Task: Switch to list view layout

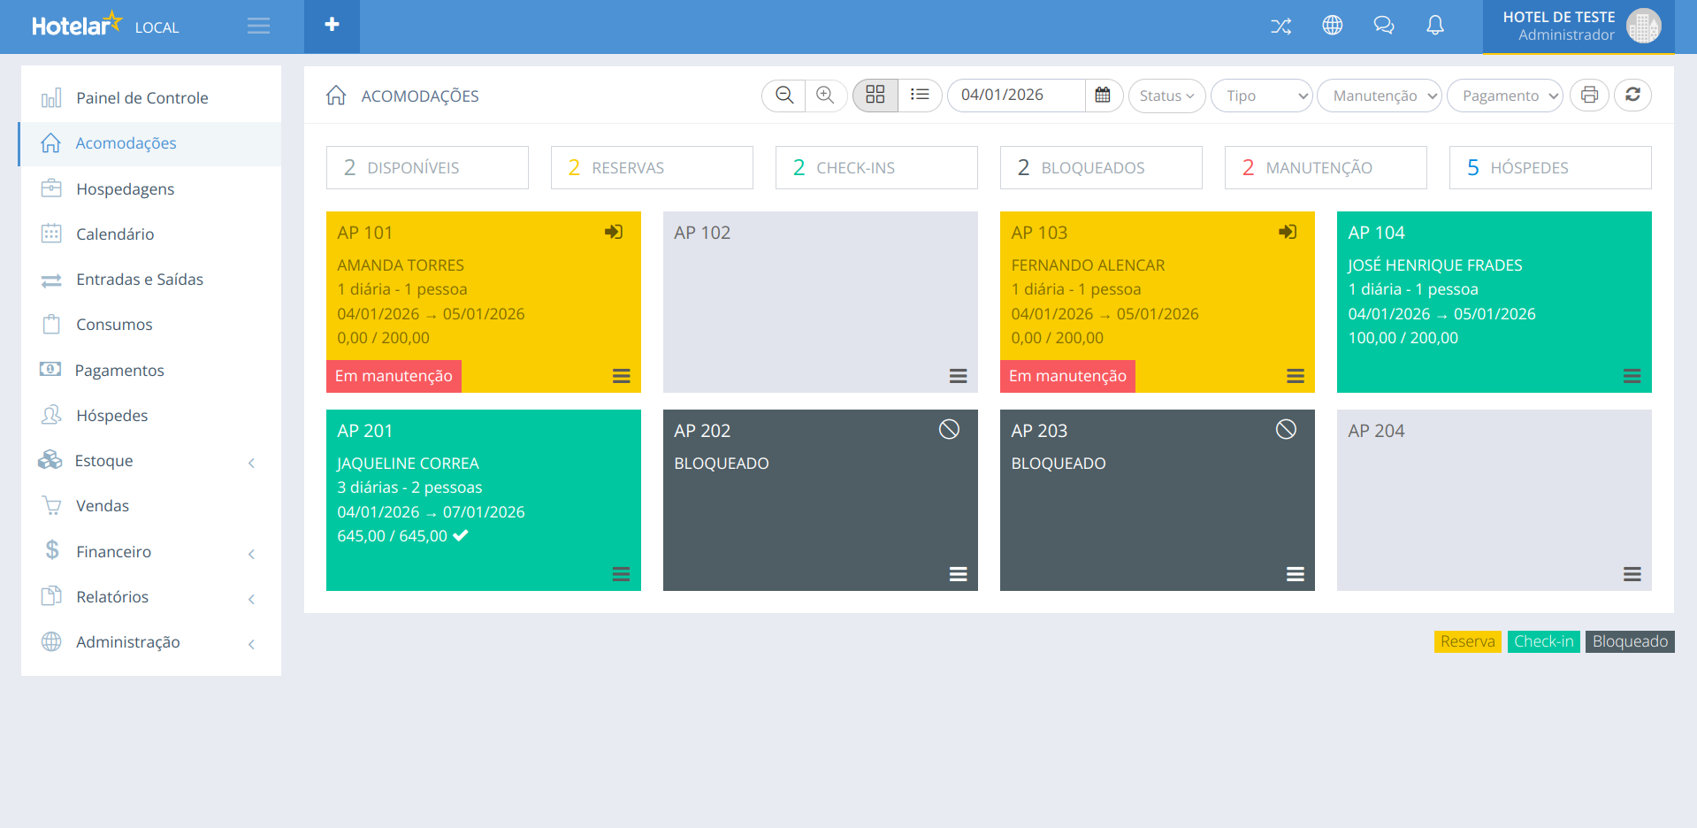Action: (x=920, y=96)
